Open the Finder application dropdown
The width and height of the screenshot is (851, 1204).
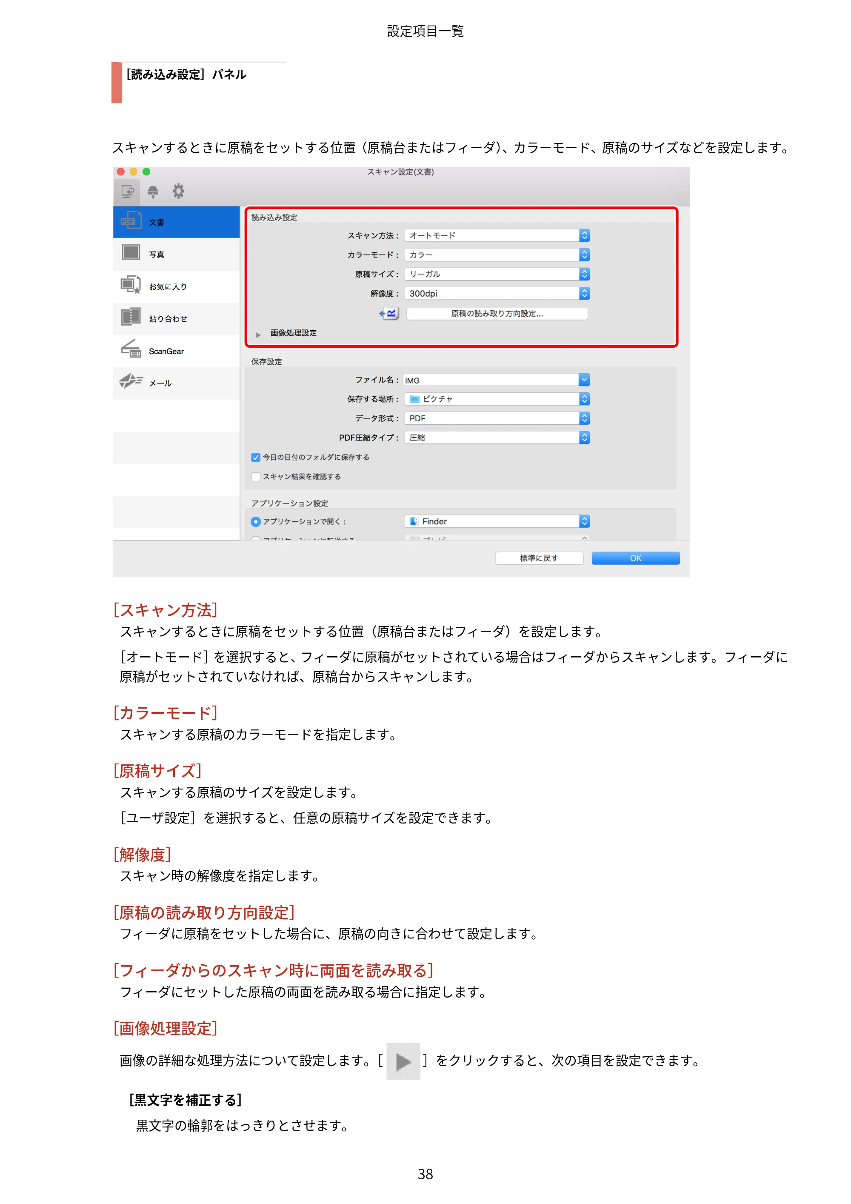pyautogui.click(x=497, y=521)
